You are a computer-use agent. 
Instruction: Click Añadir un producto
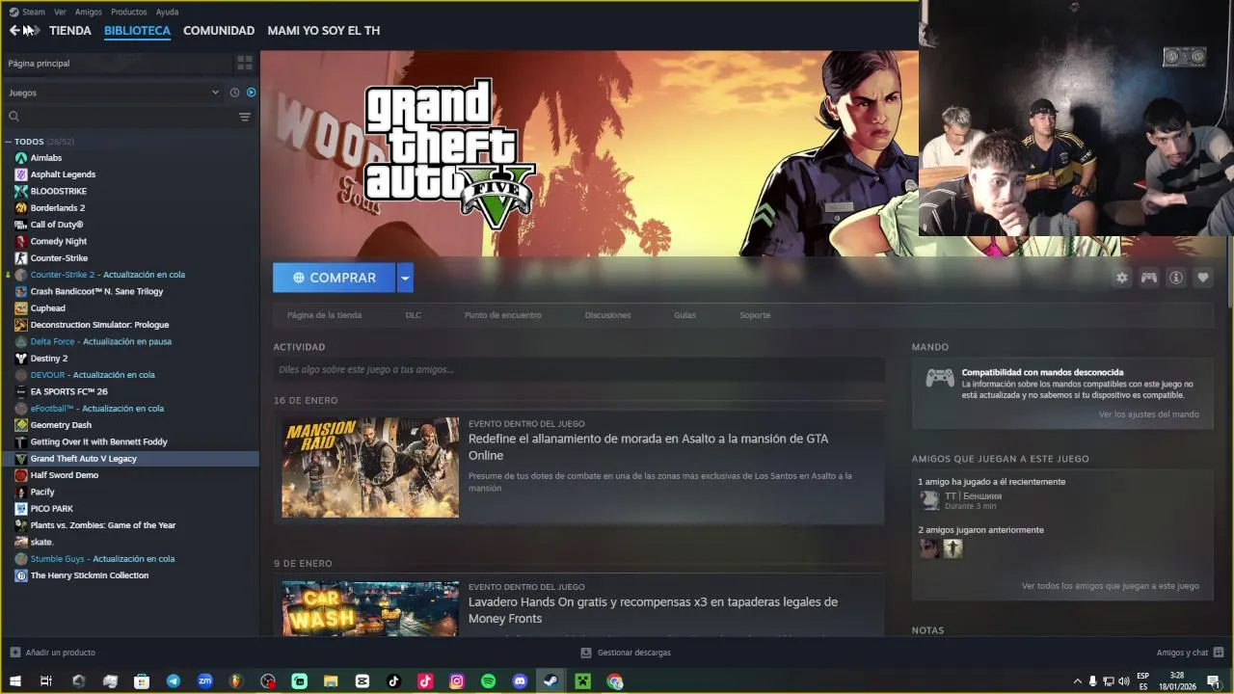[x=52, y=653]
